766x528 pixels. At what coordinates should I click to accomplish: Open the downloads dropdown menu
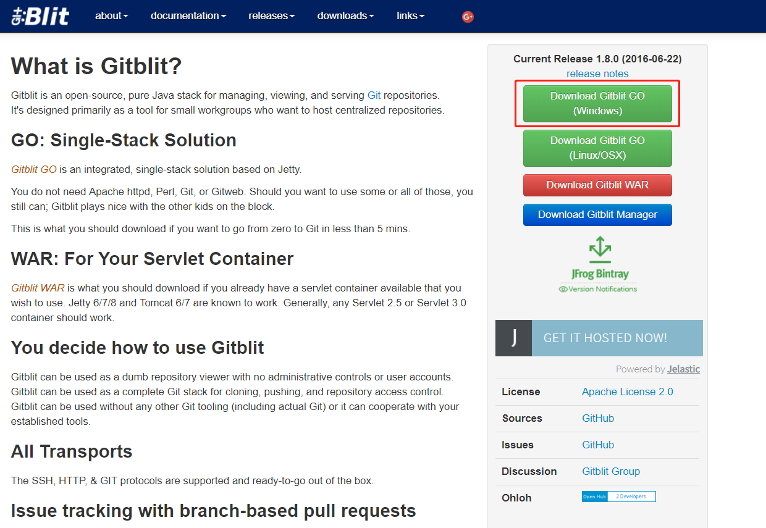(346, 16)
